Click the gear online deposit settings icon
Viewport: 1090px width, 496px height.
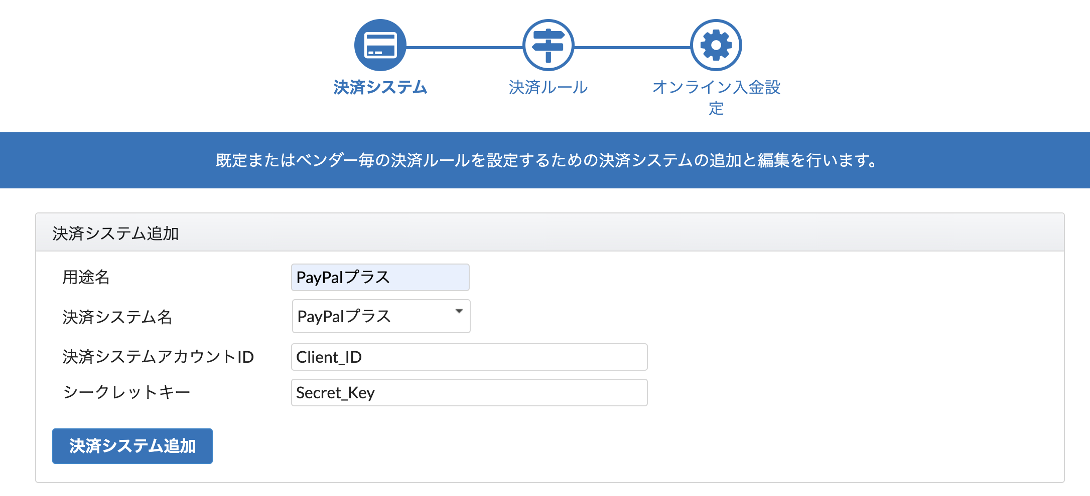click(x=716, y=45)
